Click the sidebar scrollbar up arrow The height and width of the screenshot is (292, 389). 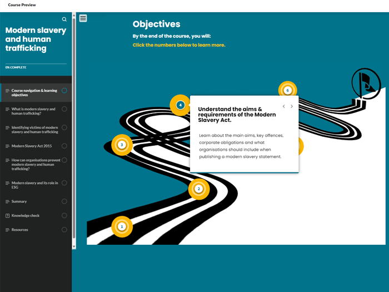click(74, 15)
